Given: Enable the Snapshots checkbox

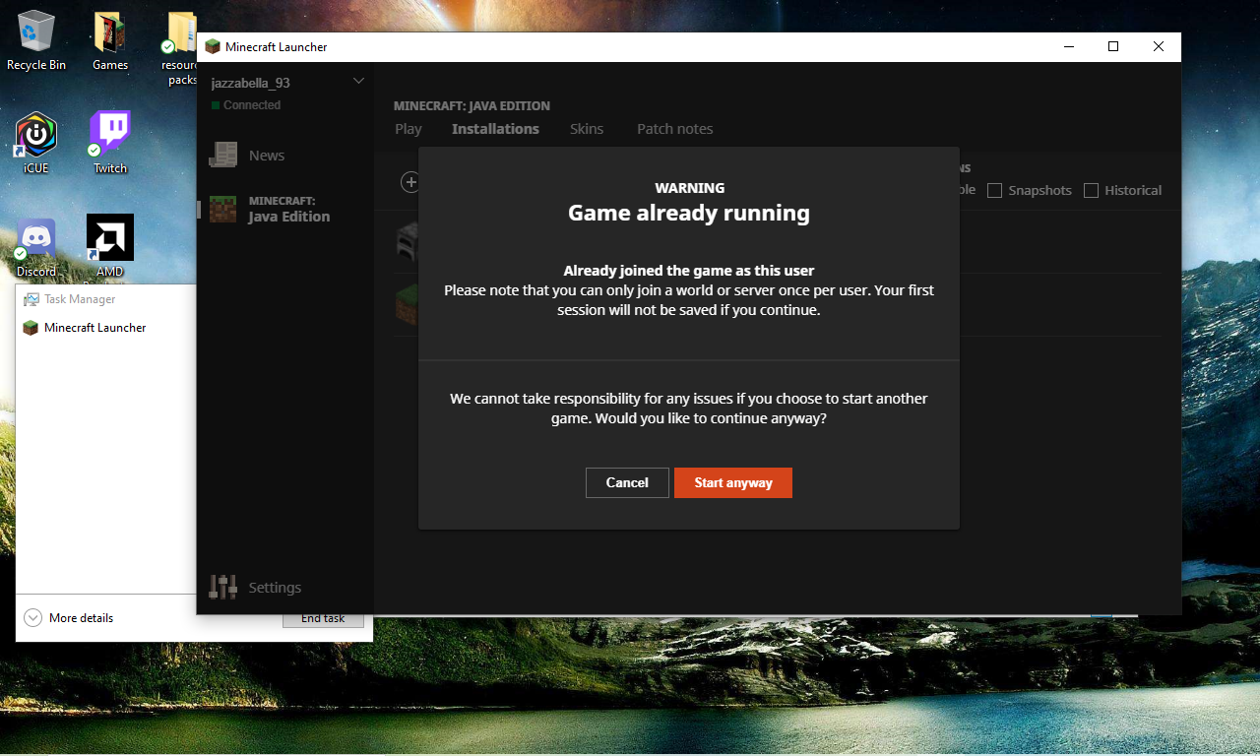Looking at the screenshot, I should click(994, 190).
